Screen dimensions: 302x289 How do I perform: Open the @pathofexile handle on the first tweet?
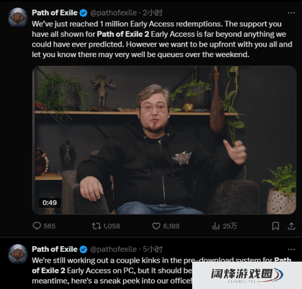tap(114, 13)
